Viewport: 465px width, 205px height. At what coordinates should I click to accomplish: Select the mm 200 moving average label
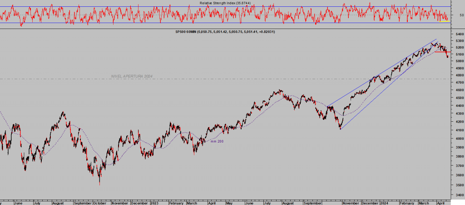tap(217, 142)
